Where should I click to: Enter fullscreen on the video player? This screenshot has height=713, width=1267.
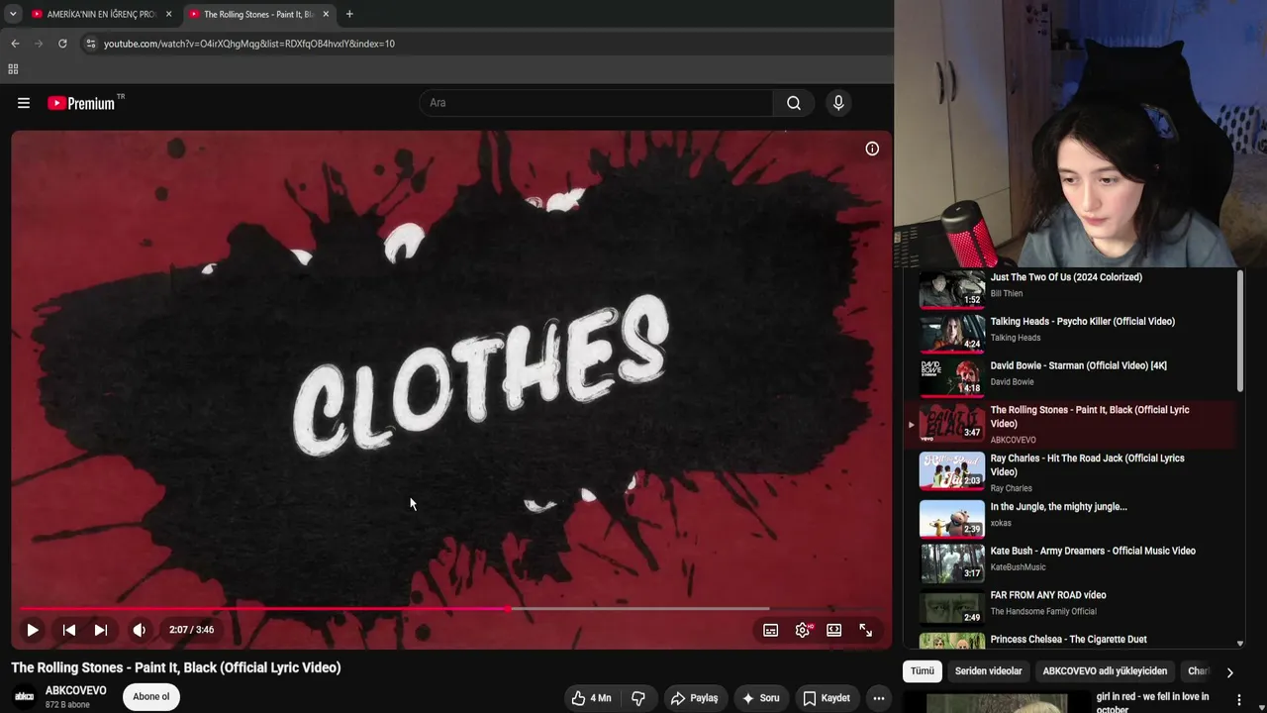pos(865,630)
